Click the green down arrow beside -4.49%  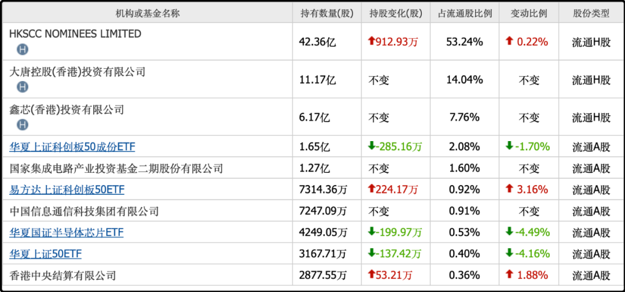tap(509, 232)
